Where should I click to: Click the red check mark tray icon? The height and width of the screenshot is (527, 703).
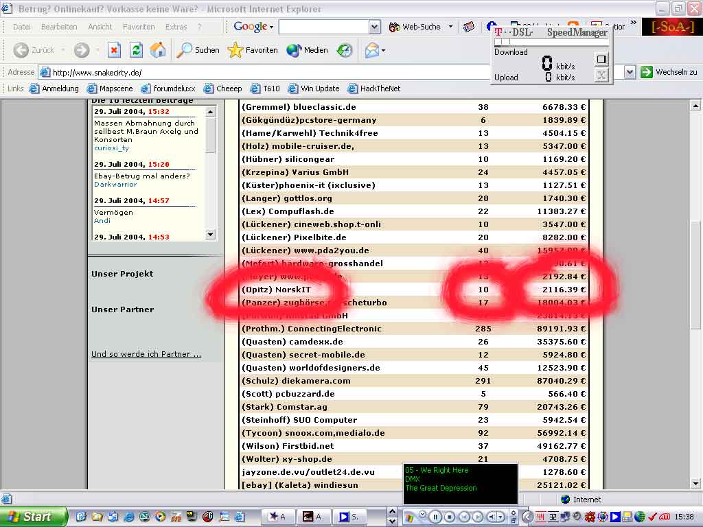pos(653,517)
